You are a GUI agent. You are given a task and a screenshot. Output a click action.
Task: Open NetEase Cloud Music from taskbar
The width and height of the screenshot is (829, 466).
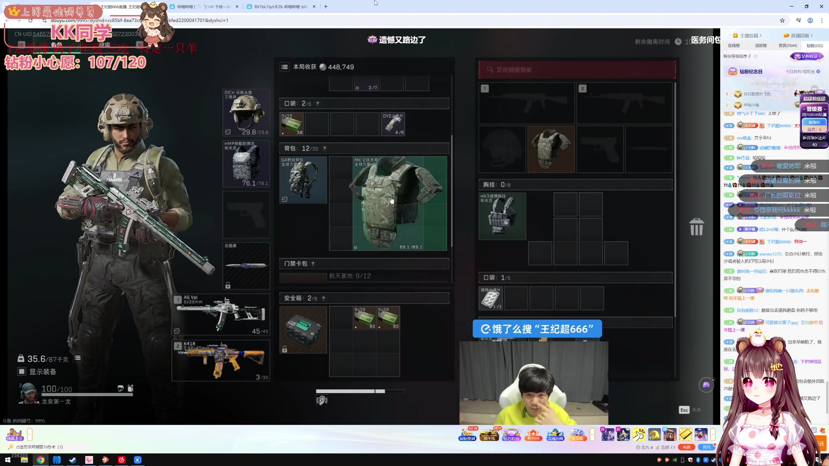point(121,460)
